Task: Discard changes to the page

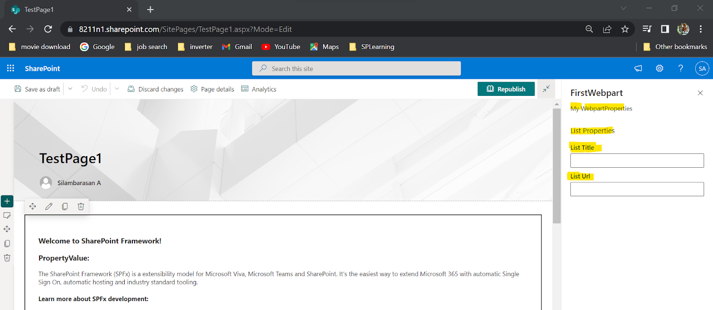Action: pos(156,89)
